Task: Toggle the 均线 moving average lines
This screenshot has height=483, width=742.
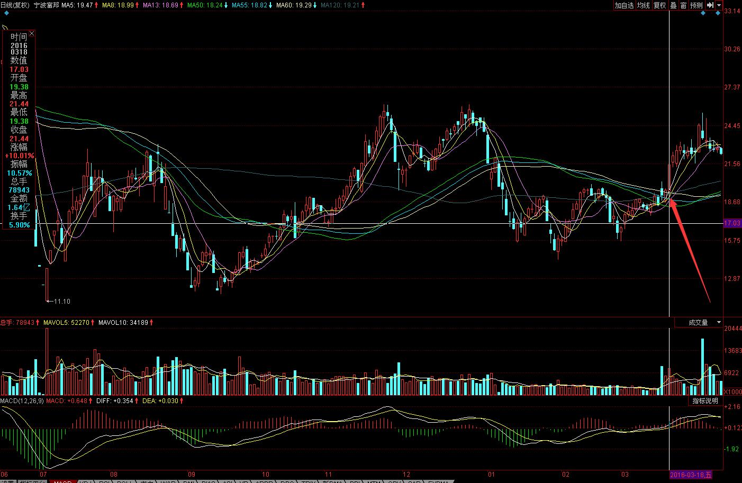Action: [x=643, y=5]
